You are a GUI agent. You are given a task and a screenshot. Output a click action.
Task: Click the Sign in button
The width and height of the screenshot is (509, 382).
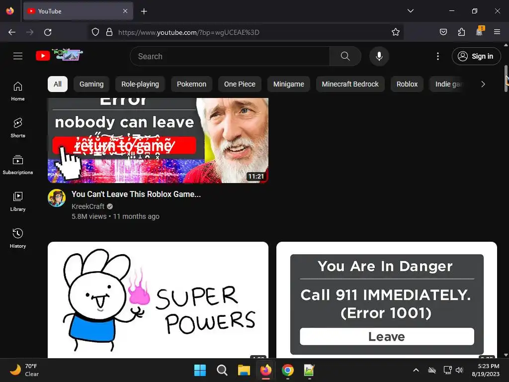(x=476, y=56)
